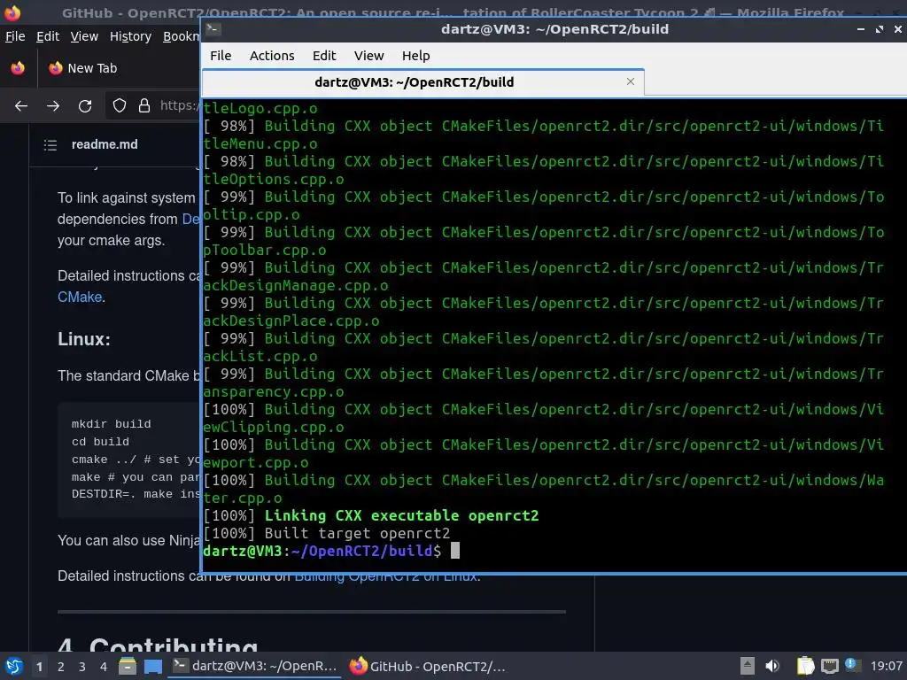Click the terminal icon in the title bar
Screen dimensions: 907x680
(213, 29)
